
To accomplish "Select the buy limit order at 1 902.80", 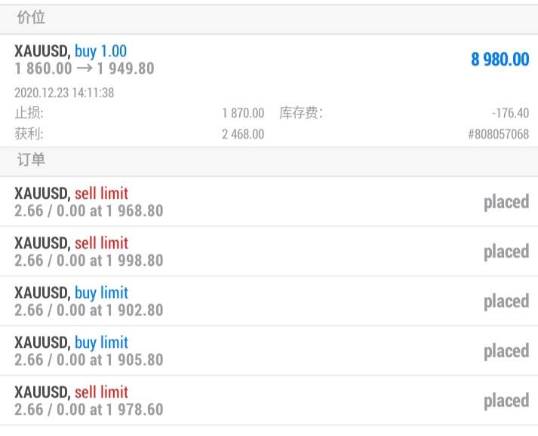I will pos(89,301).
